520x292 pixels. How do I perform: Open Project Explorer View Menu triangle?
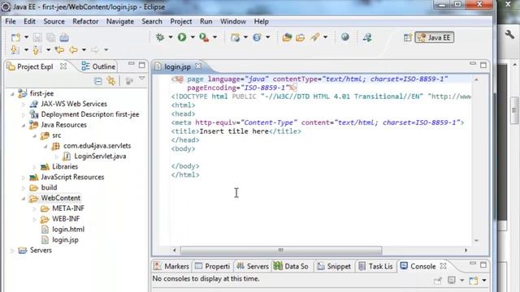point(142,79)
